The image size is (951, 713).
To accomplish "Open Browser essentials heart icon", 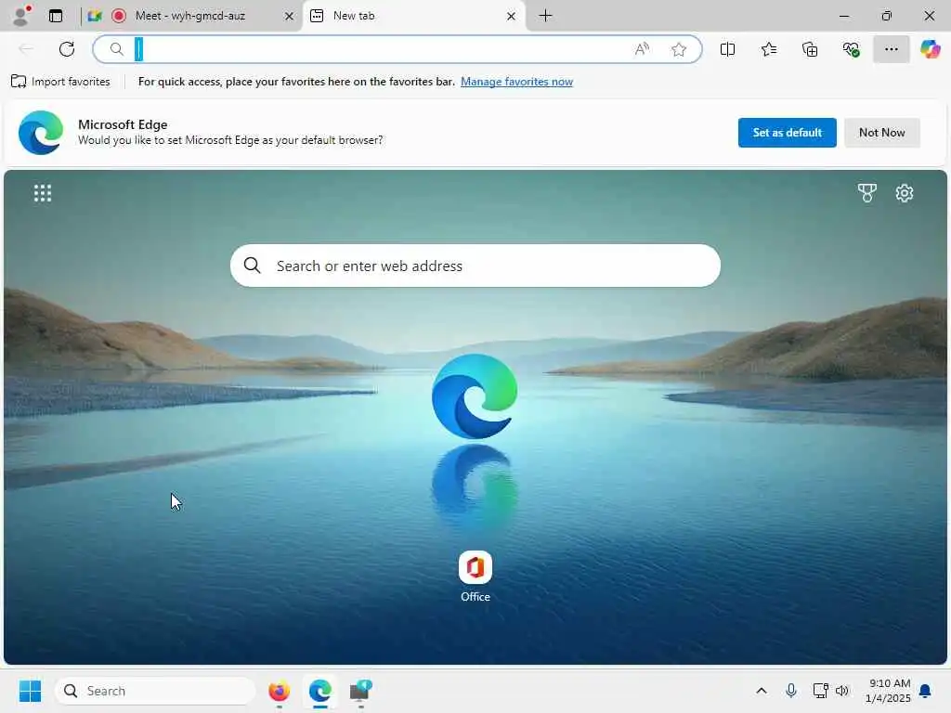I will pos(851,49).
